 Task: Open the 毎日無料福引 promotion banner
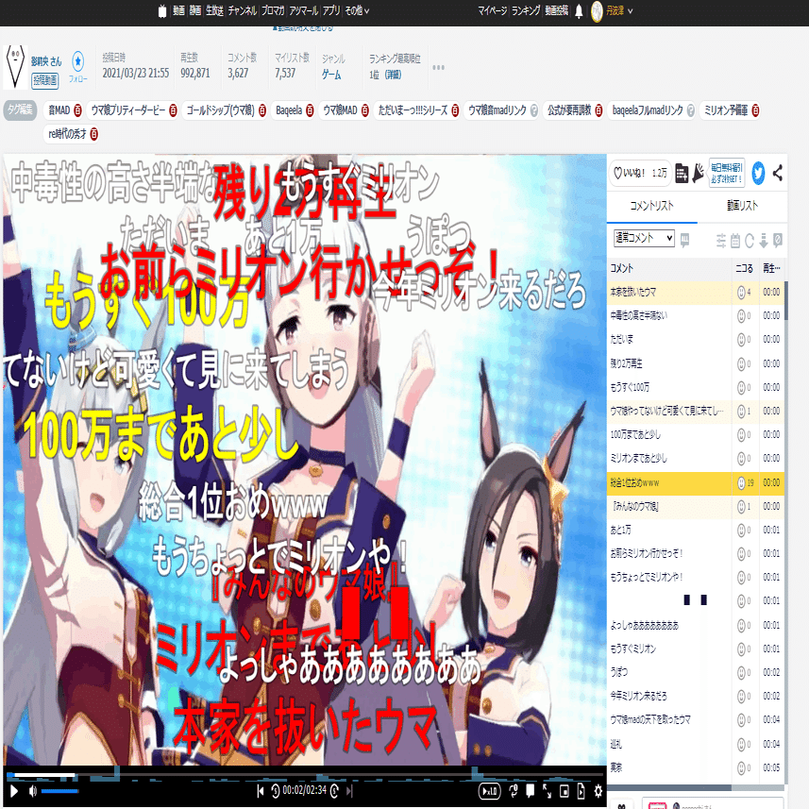(x=727, y=173)
